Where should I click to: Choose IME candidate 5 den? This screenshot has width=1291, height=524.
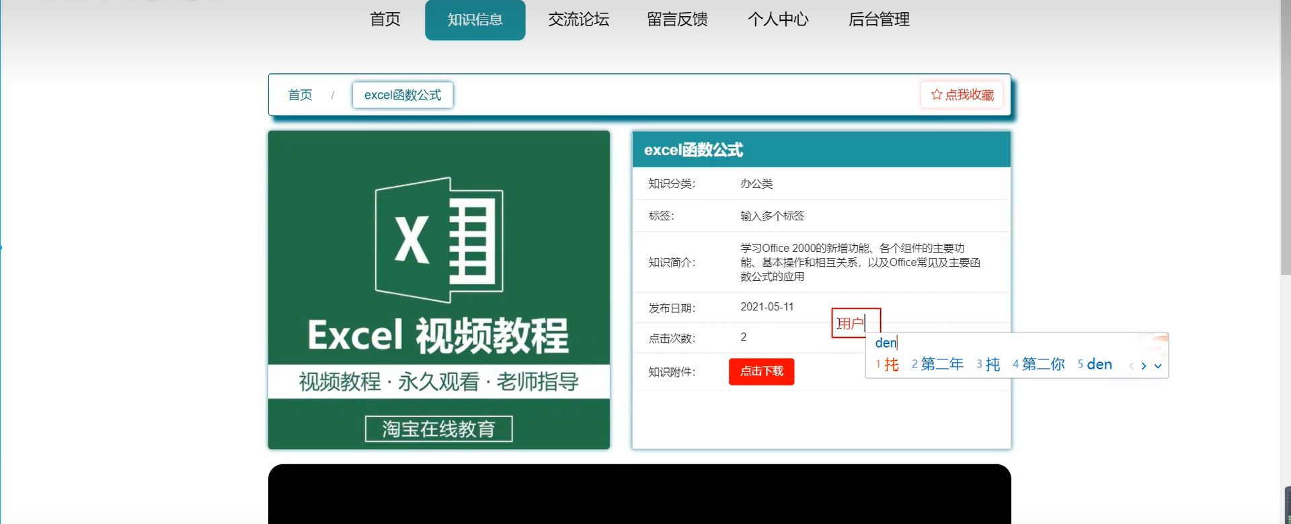[1095, 364]
